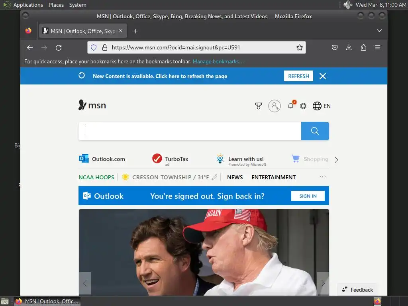Image resolution: width=408 pixels, height=306 pixels.
Task: Select the MSN Outlook Office tab
Action: point(83,31)
